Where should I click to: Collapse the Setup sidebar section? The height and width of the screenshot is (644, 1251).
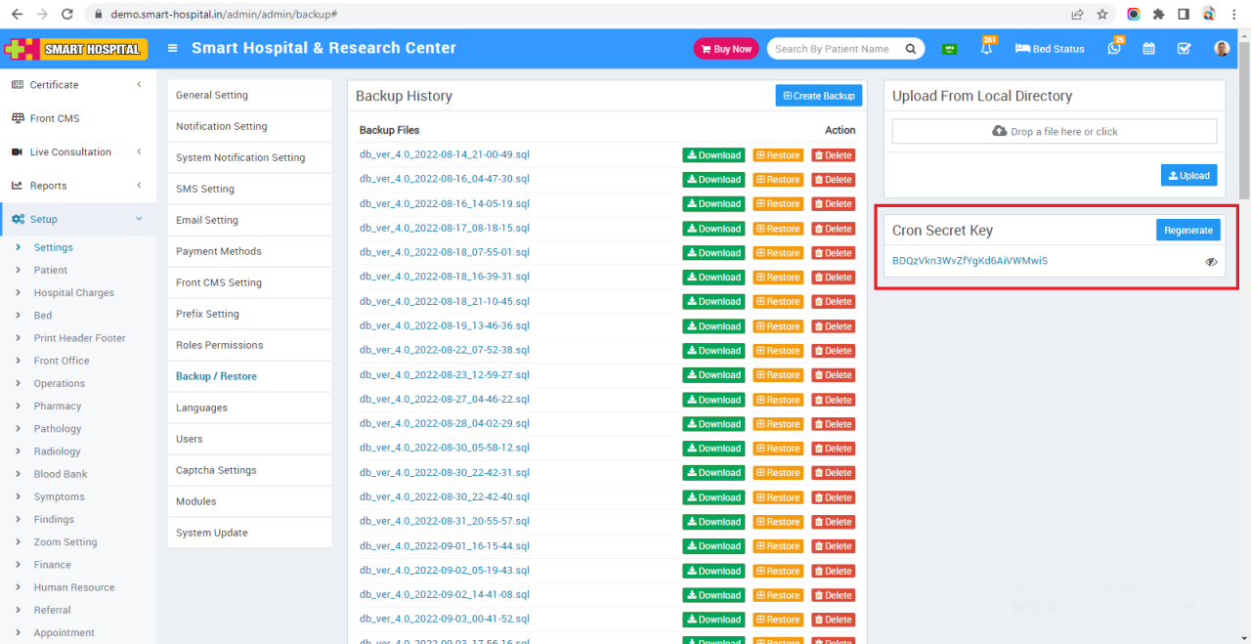click(x=138, y=220)
